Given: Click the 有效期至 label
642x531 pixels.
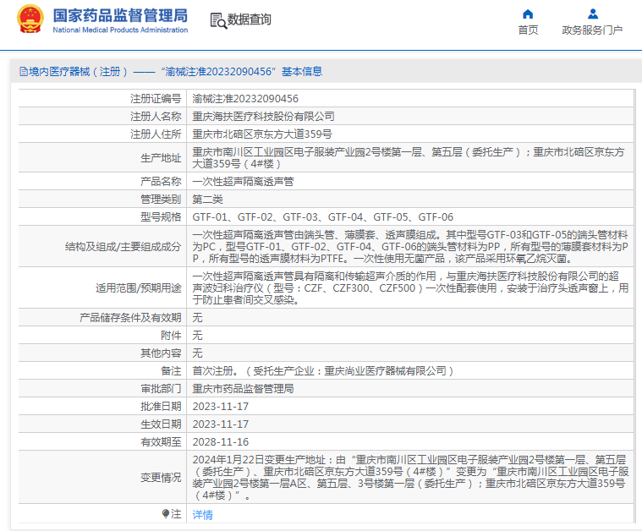Looking at the screenshot, I should pyautogui.click(x=161, y=441).
